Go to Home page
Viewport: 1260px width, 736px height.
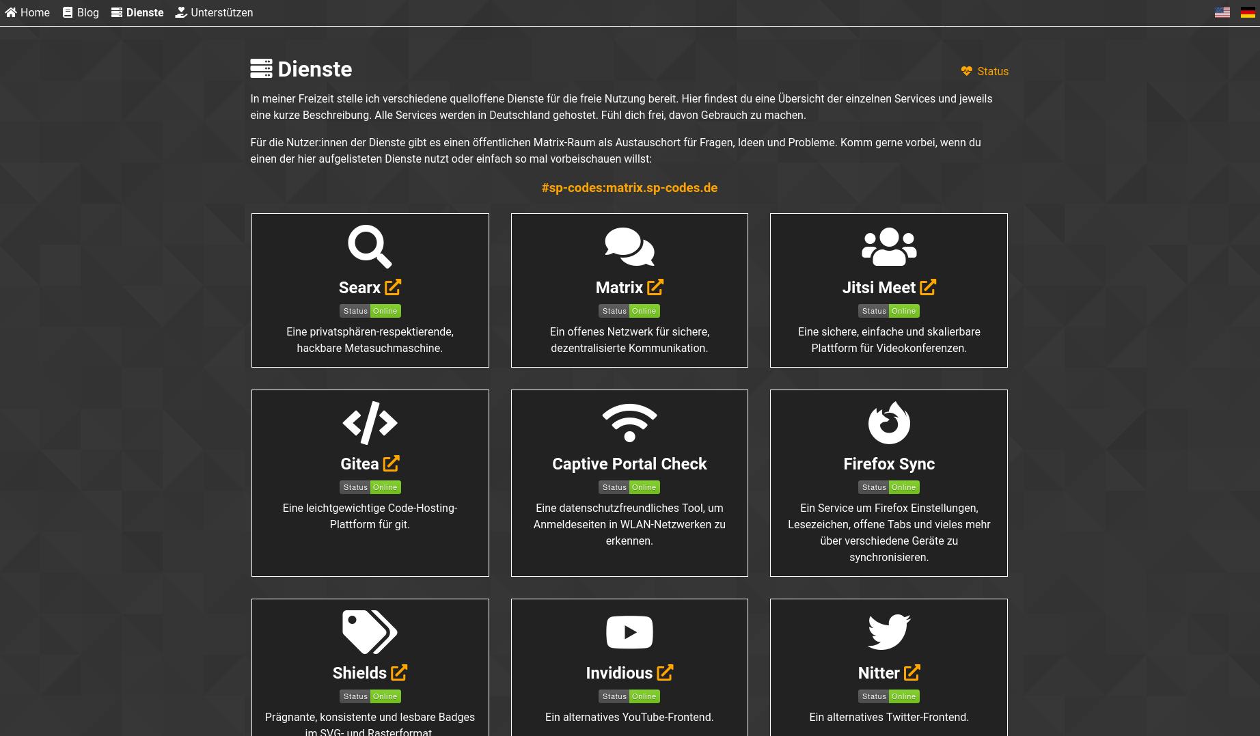click(27, 12)
